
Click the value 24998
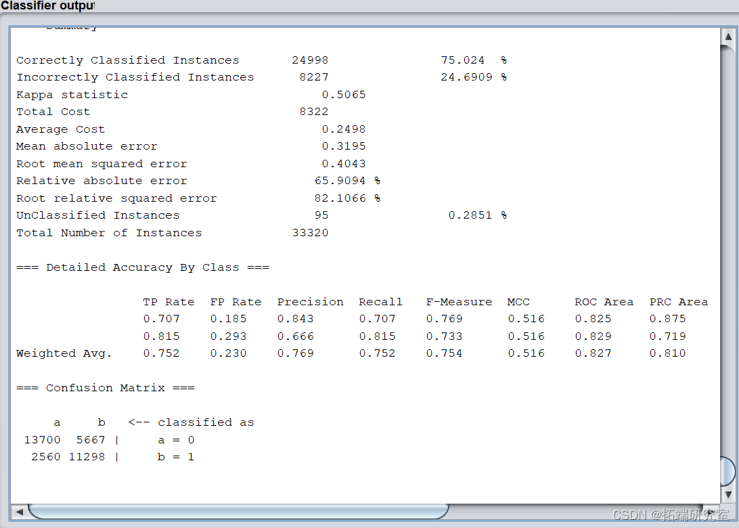tap(310, 60)
